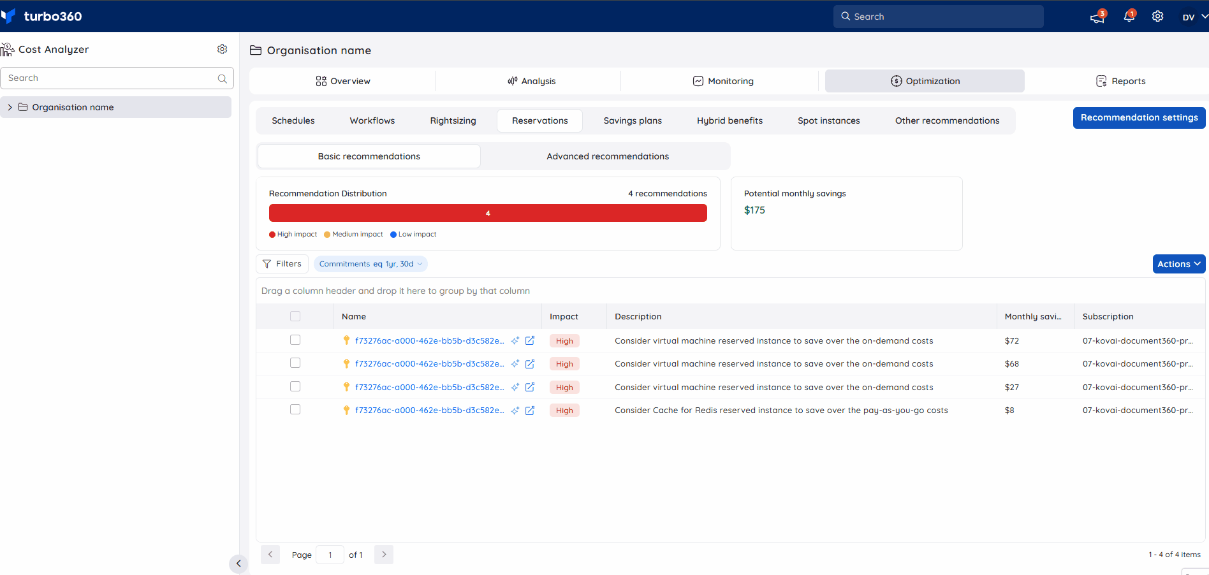Open the Reports tab

[1120, 81]
